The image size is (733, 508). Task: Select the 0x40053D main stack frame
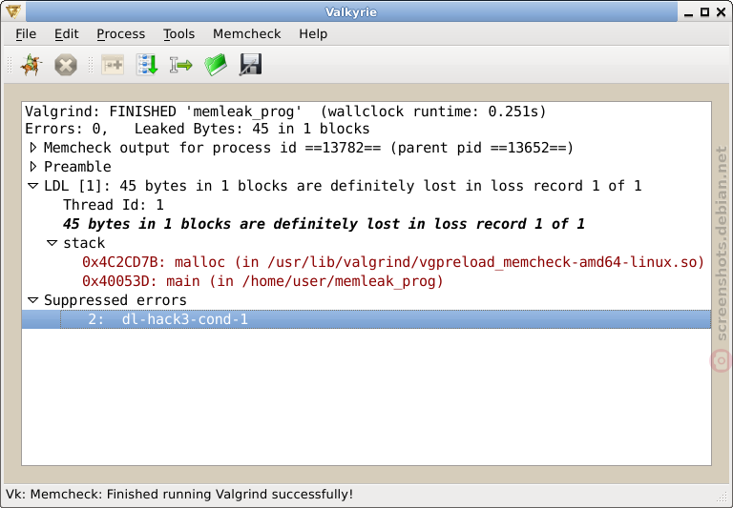pyautogui.click(x=262, y=281)
